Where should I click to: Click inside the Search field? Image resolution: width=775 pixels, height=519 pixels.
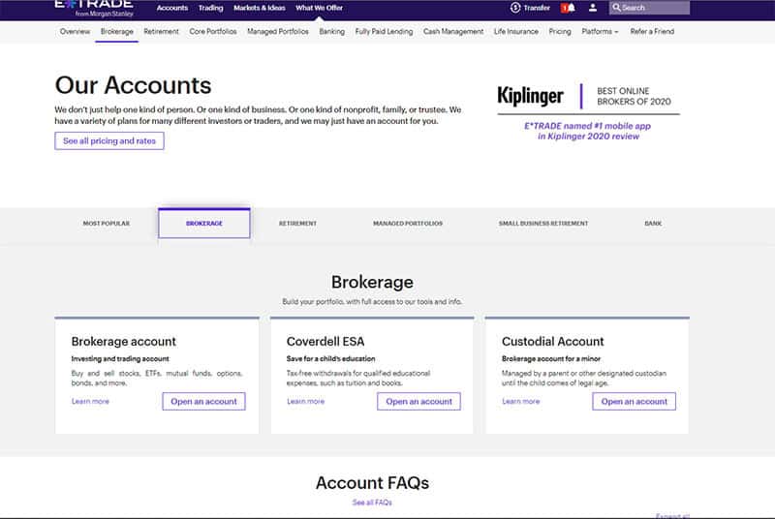tap(654, 8)
